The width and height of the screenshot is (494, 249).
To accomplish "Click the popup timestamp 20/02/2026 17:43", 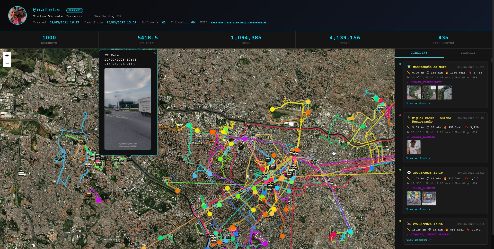I will [x=120, y=60].
